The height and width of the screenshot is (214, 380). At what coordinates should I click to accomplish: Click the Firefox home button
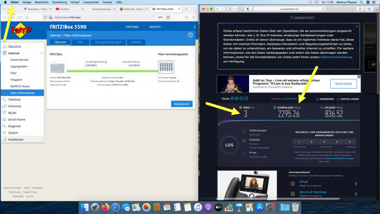[27, 17]
